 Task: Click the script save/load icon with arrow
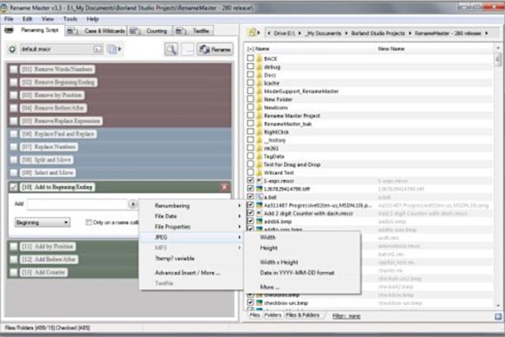pyautogui.click(x=114, y=49)
